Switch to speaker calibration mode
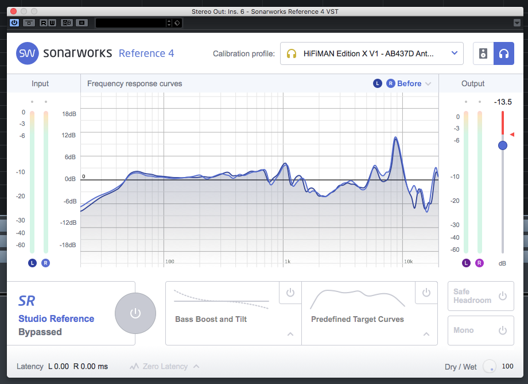The image size is (528, 384). click(483, 53)
